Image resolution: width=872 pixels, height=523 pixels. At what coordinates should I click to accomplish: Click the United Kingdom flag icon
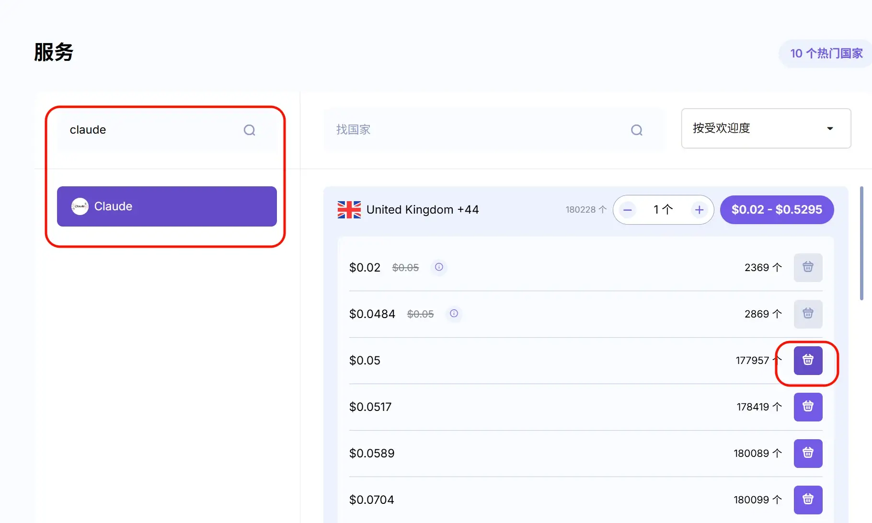coord(349,210)
